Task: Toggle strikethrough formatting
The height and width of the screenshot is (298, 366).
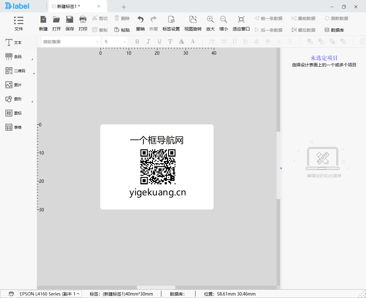Action: (170, 41)
